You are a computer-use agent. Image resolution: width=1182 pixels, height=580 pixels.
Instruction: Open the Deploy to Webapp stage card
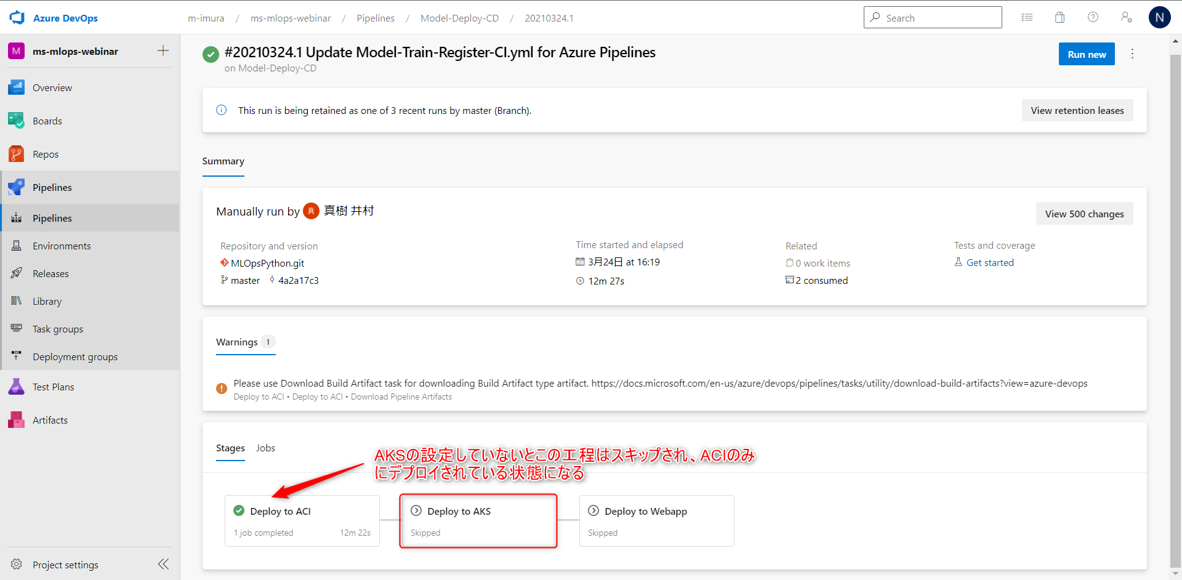657,521
